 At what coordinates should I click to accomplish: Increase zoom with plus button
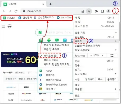pyautogui.click(x=102, y=56)
